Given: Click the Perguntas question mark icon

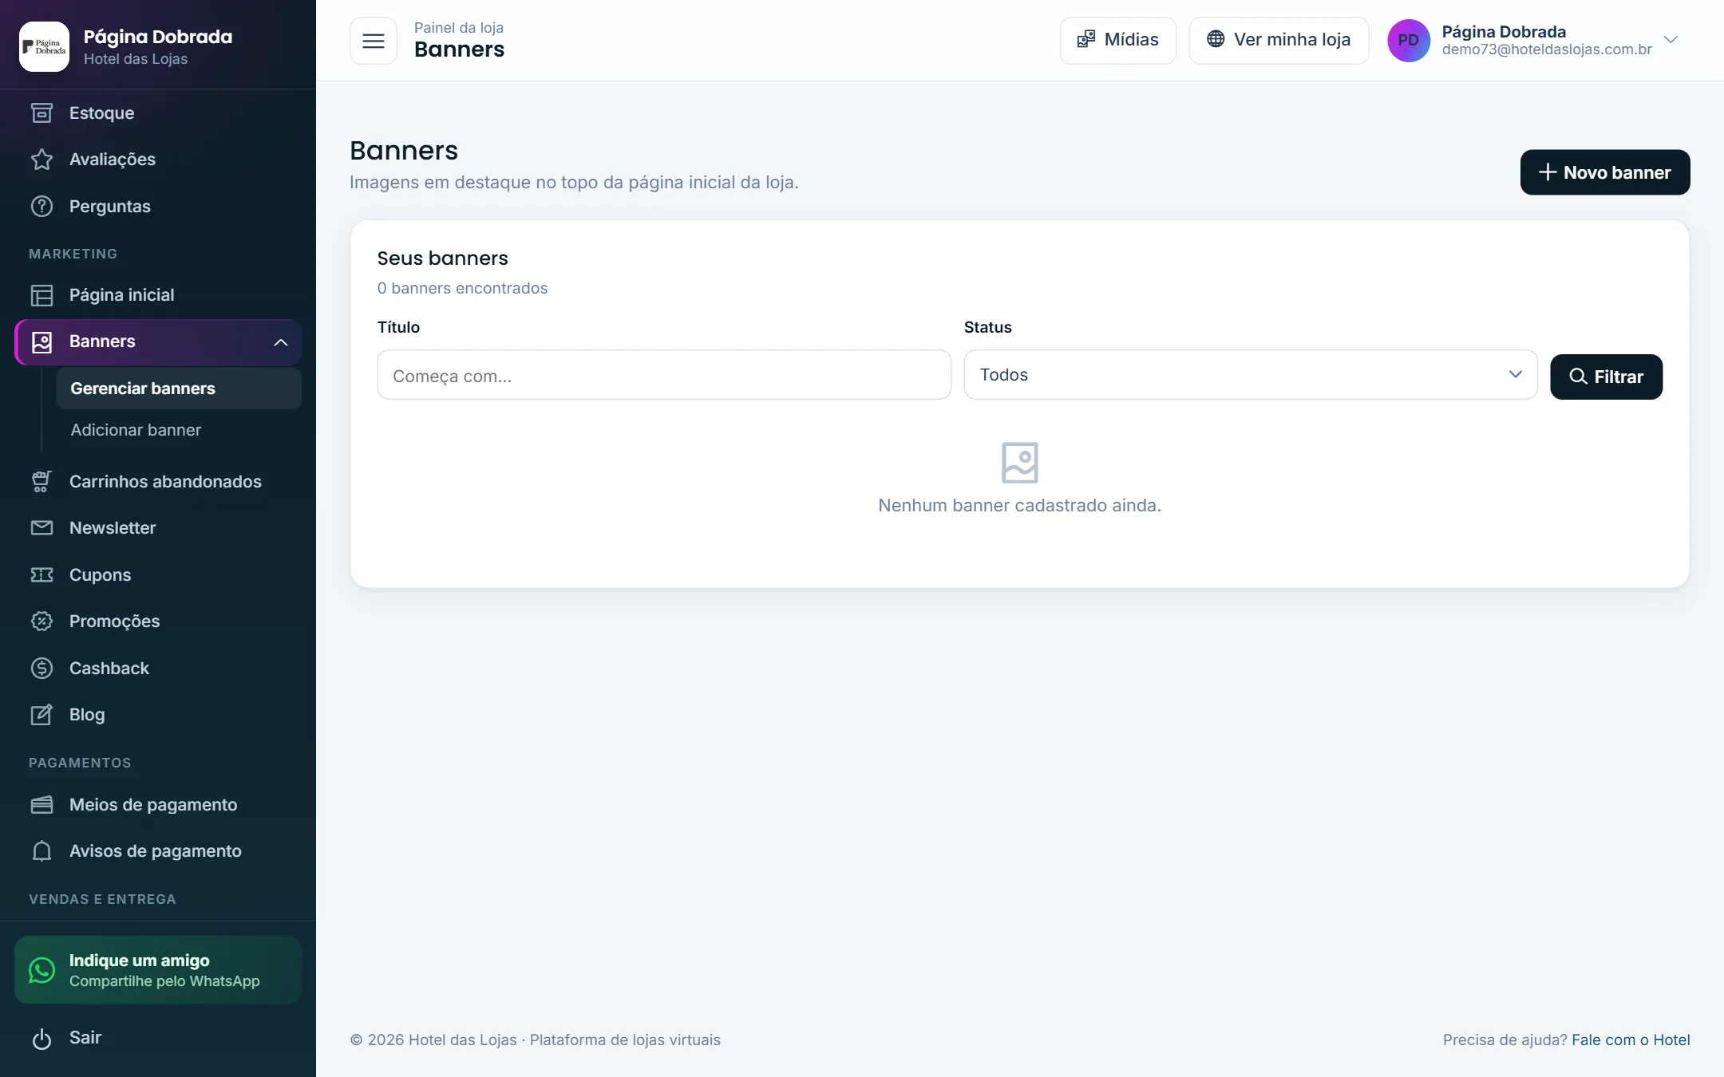Looking at the screenshot, I should click(x=42, y=207).
